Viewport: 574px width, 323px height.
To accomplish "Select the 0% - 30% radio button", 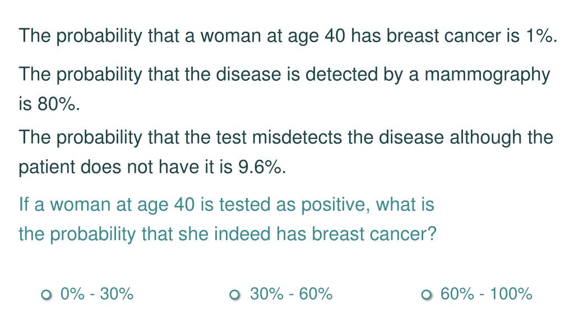I will tap(47, 294).
